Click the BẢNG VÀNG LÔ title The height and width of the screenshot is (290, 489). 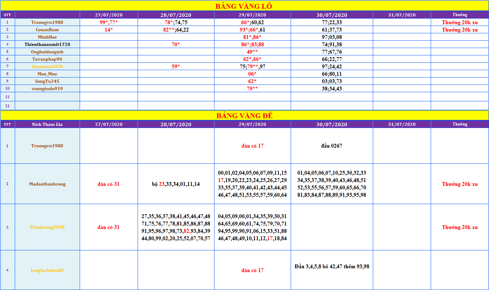coord(244,6)
